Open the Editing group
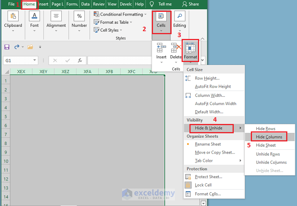Image resolution: width=297 pixels, height=206 pixels. coord(179,21)
